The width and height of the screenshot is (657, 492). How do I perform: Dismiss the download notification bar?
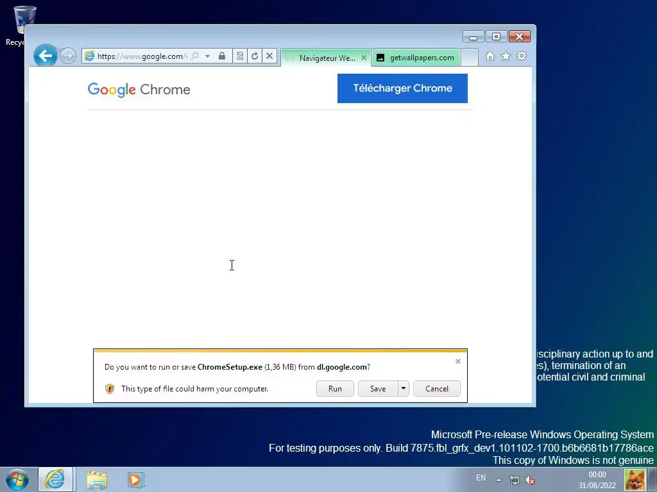(458, 361)
